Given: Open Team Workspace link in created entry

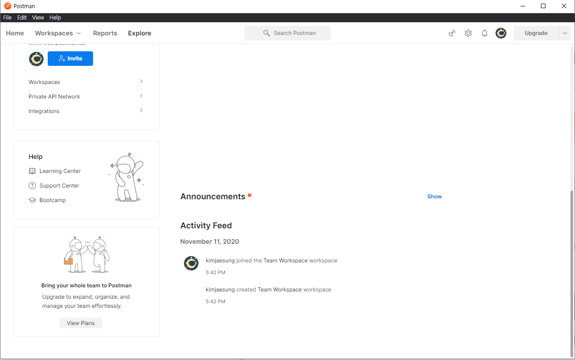Looking at the screenshot, I should pos(279,290).
